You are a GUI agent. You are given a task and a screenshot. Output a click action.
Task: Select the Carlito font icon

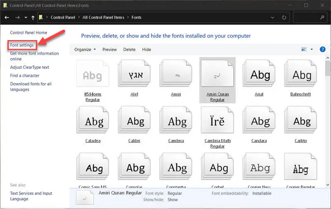[x=301, y=120]
